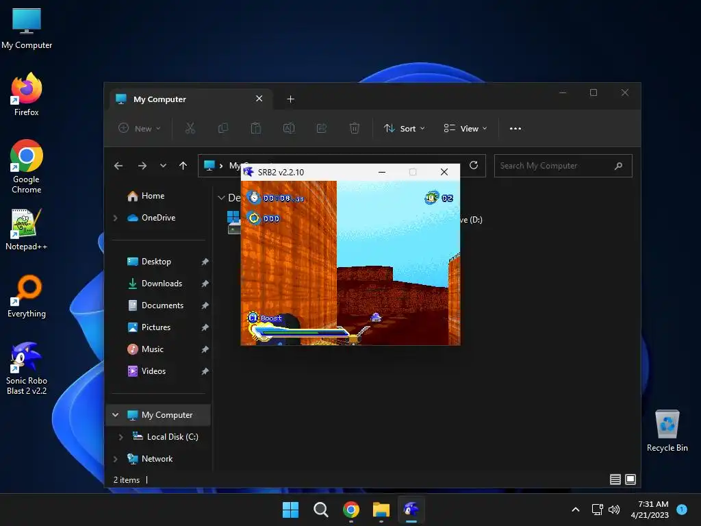
Task: Click the Copy icon in Explorer toolbar
Action: click(x=222, y=128)
